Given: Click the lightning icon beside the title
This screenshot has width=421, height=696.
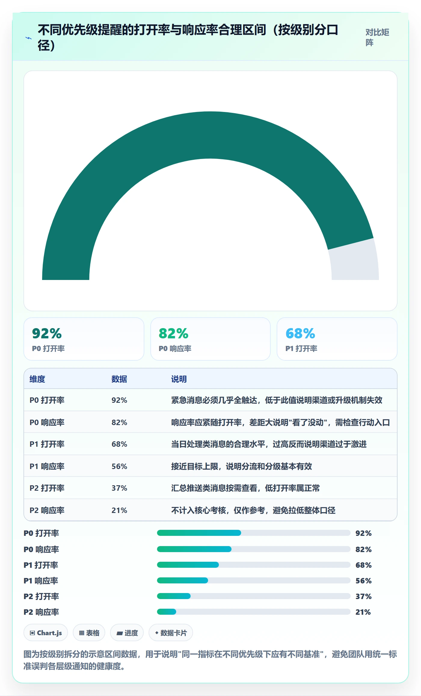Looking at the screenshot, I should [x=29, y=38].
